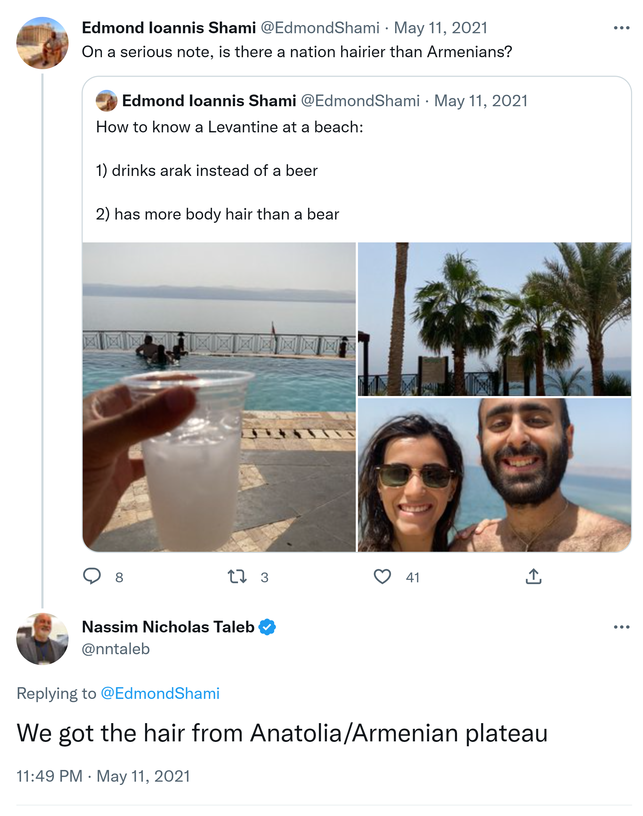Open Nassim Nicholas Taleb display name
Image resolution: width=643 pixels, height=816 pixels.
click(x=168, y=627)
